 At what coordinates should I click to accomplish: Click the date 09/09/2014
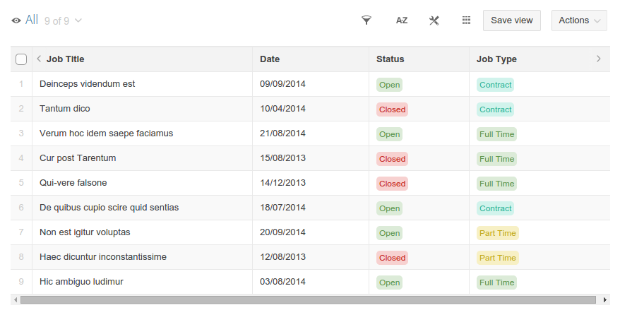(x=282, y=84)
